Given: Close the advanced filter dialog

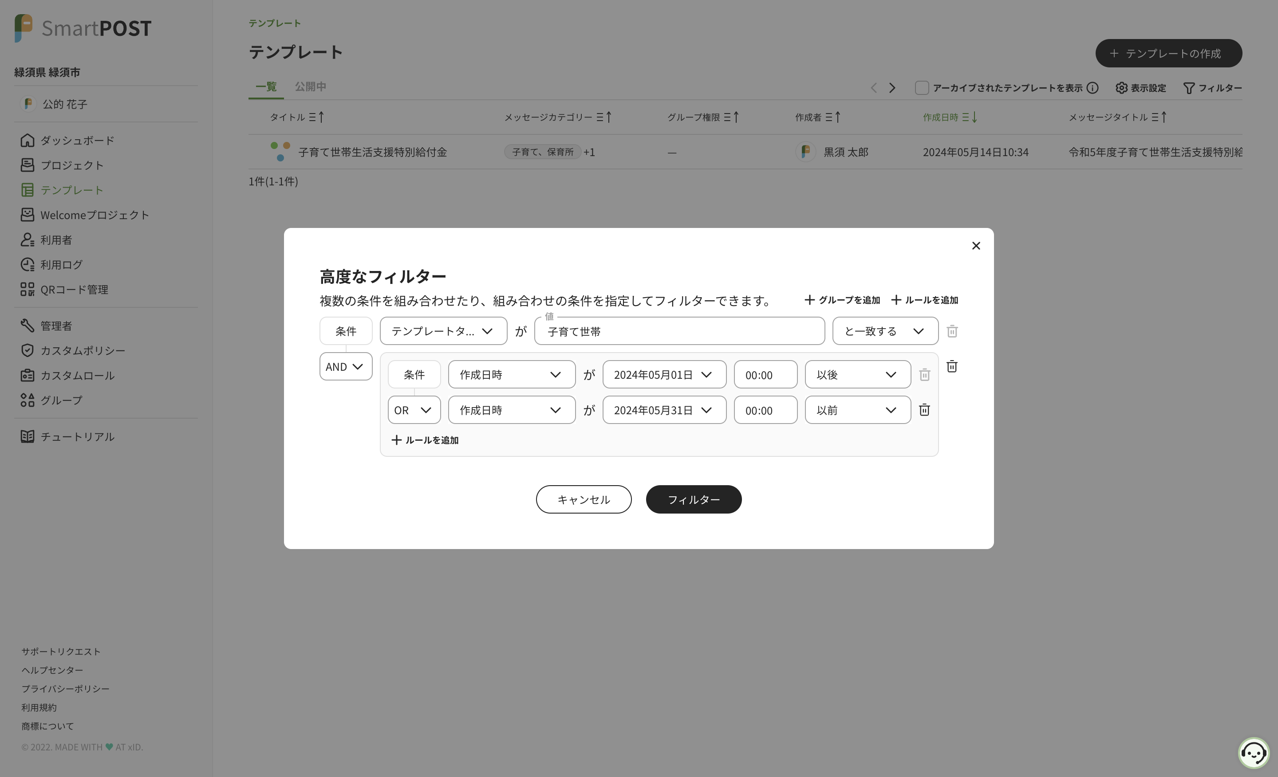Looking at the screenshot, I should tap(976, 246).
